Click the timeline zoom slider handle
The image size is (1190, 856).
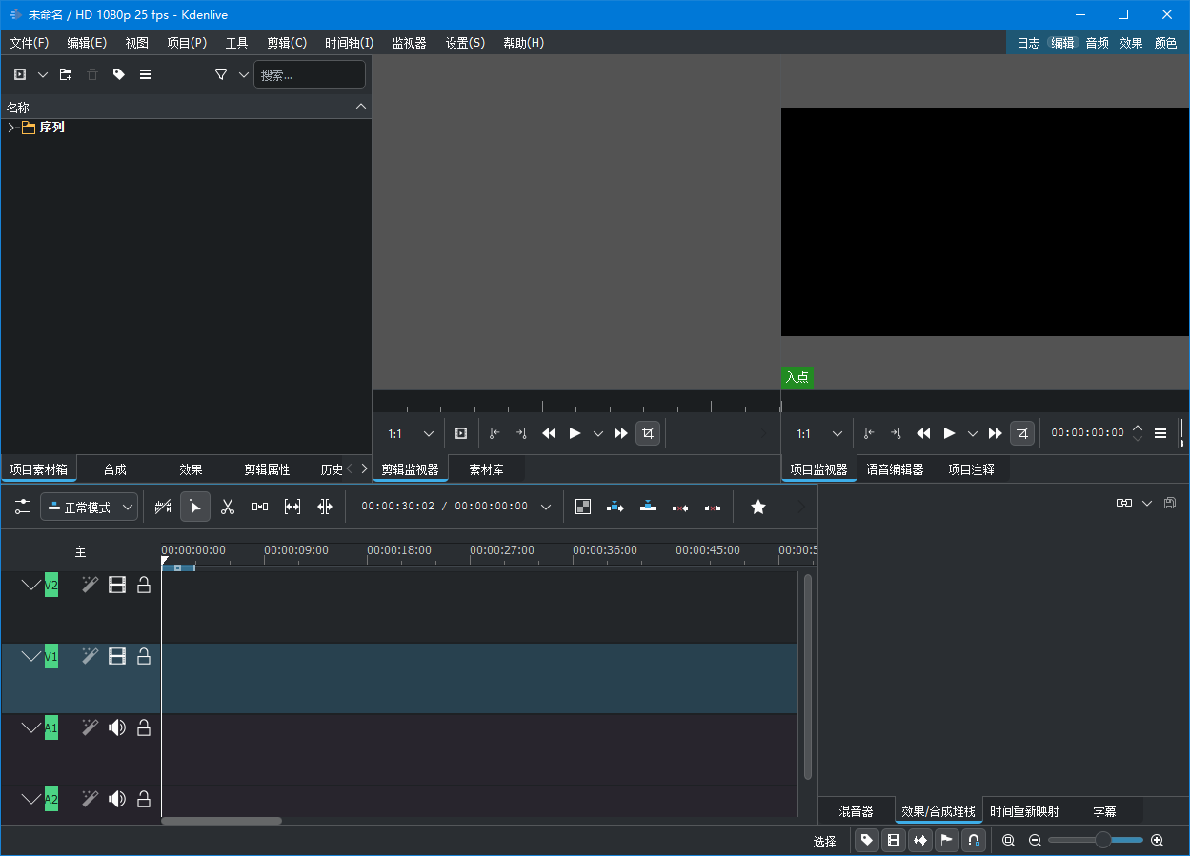point(1102,840)
